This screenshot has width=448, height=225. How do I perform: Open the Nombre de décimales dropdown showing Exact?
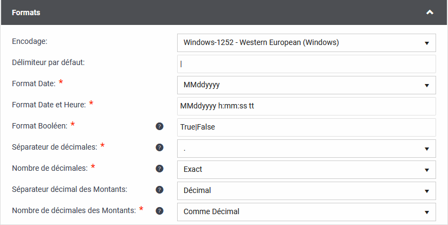[306, 169]
